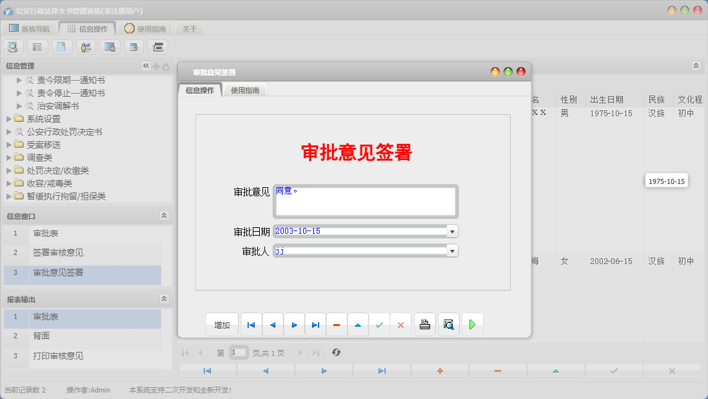The height and width of the screenshot is (399, 708).
Task: Select the search/preview toolbar icon
Action: (13, 46)
